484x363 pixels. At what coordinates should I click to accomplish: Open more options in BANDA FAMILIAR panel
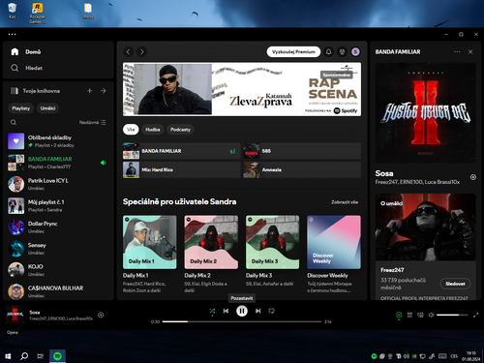(457, 52)
